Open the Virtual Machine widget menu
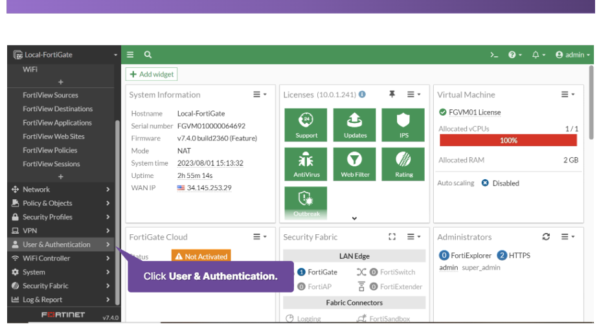599x332 pixels. point(568,94)
